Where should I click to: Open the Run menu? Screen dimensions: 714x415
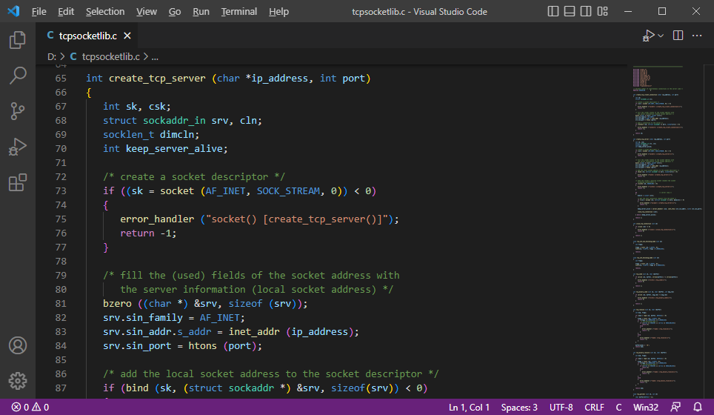[201, 11]
